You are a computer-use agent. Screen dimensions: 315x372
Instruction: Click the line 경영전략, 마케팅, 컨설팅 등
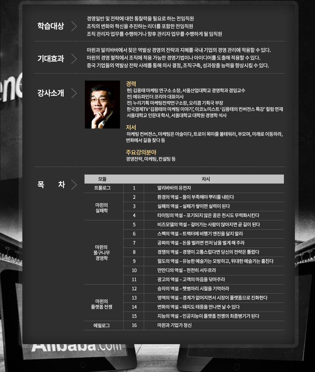[151, 159]
